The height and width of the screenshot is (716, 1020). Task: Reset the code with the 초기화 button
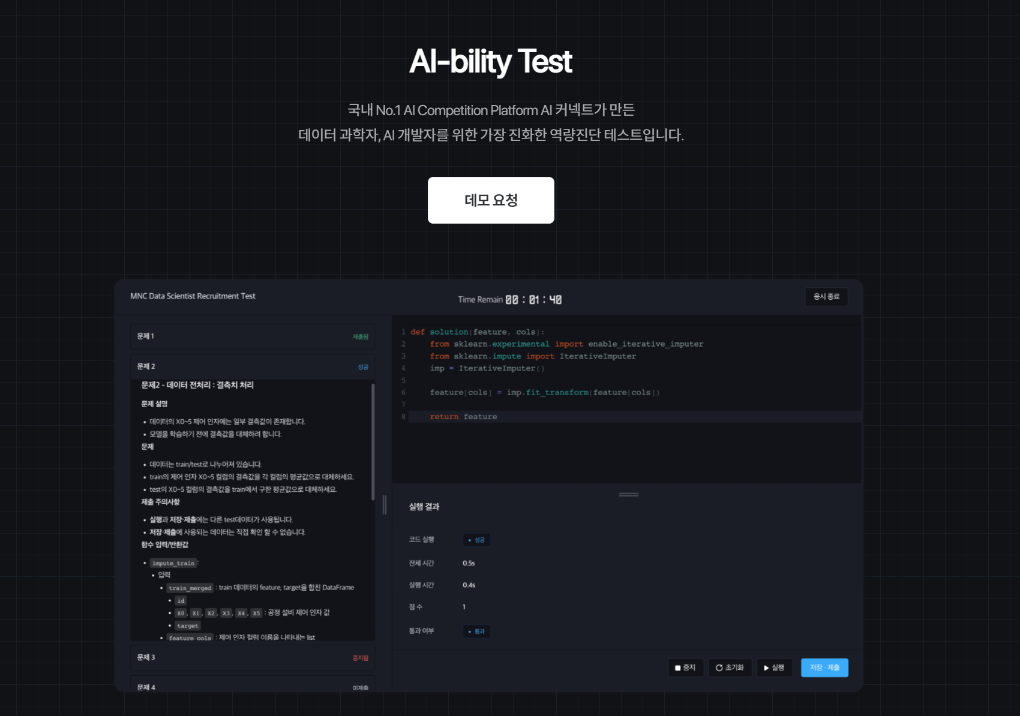(730, 667)
